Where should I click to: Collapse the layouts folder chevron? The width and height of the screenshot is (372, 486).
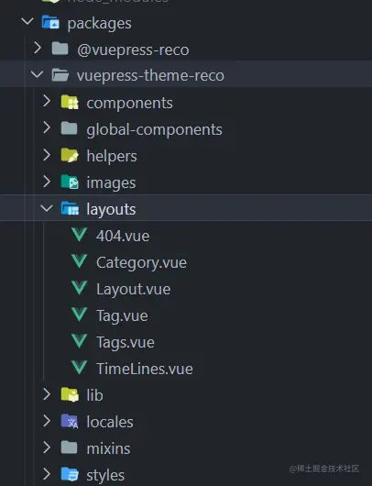coord(47,208)
